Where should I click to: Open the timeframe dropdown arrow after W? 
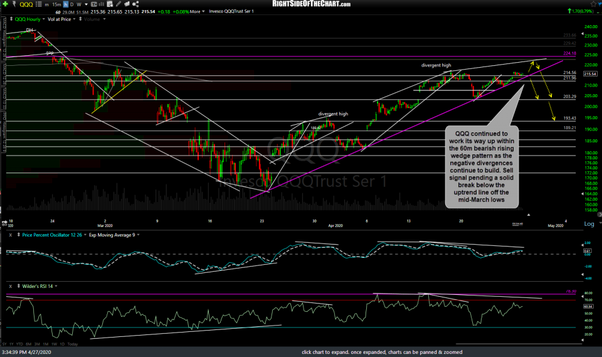(x=86, y=4)
